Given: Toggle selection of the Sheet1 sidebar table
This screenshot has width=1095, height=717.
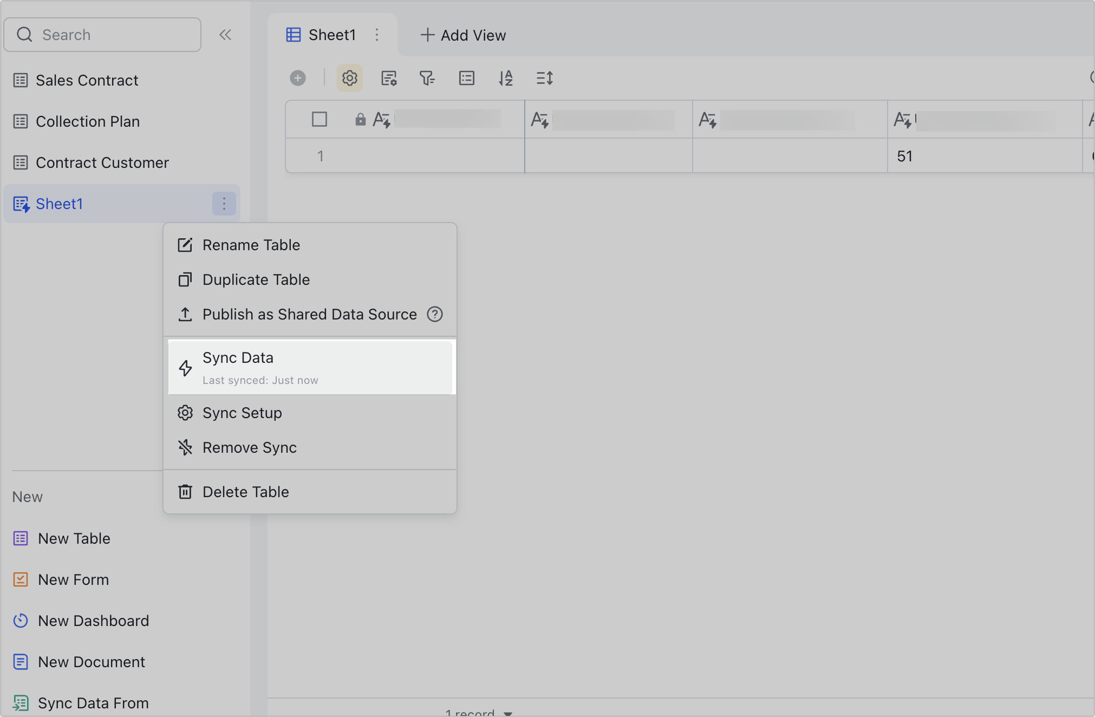Looking at the screenshot, I should pos(60,204).
